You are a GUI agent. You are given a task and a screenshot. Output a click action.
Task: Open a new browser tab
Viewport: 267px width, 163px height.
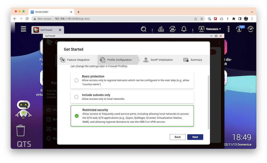78,12
